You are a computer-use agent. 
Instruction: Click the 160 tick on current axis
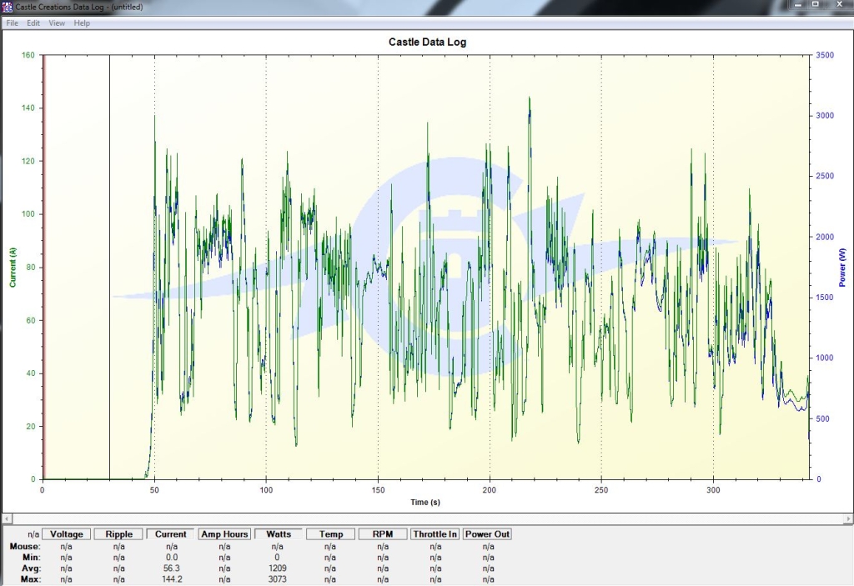pos(28,55)
